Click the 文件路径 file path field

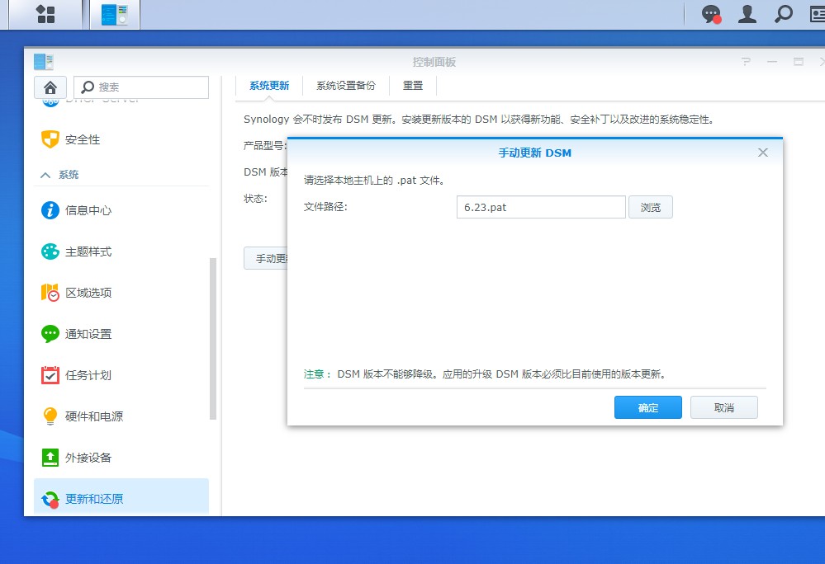pos(541,207)
